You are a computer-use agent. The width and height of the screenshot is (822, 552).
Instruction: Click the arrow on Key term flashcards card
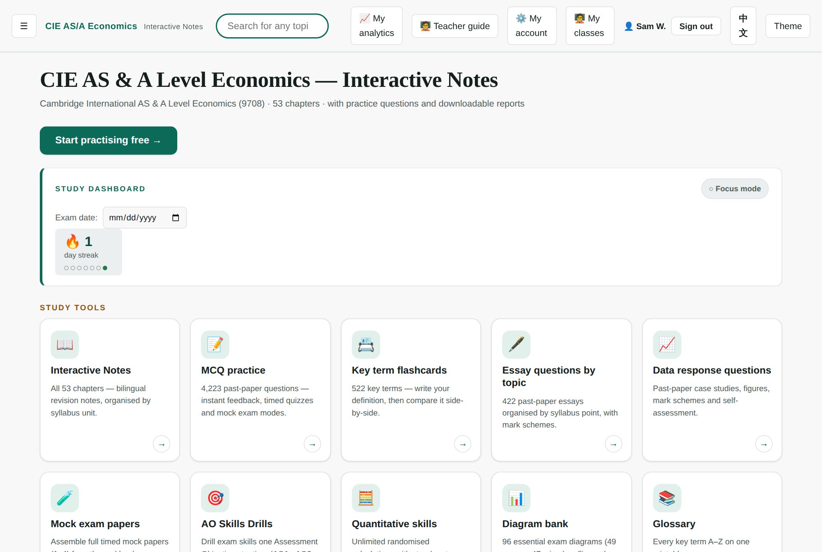(x=463, y=444)
